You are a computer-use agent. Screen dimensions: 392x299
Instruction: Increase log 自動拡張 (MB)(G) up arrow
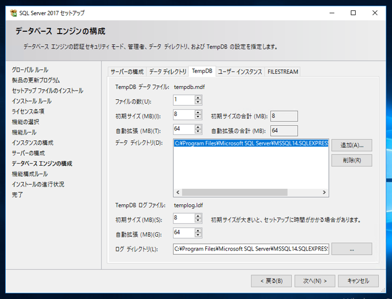pyautogui.click(x=198, y=231)
